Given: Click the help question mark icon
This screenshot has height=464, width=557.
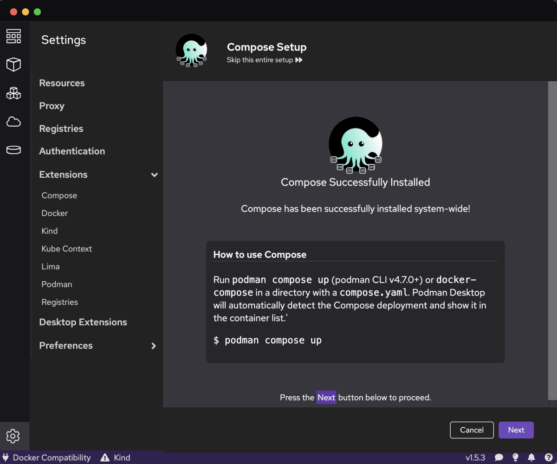Looking at the screenshot, I should tap(548, 458).
